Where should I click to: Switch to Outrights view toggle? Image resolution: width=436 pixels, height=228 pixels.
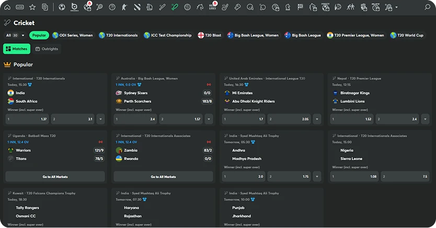coord(47,49)
